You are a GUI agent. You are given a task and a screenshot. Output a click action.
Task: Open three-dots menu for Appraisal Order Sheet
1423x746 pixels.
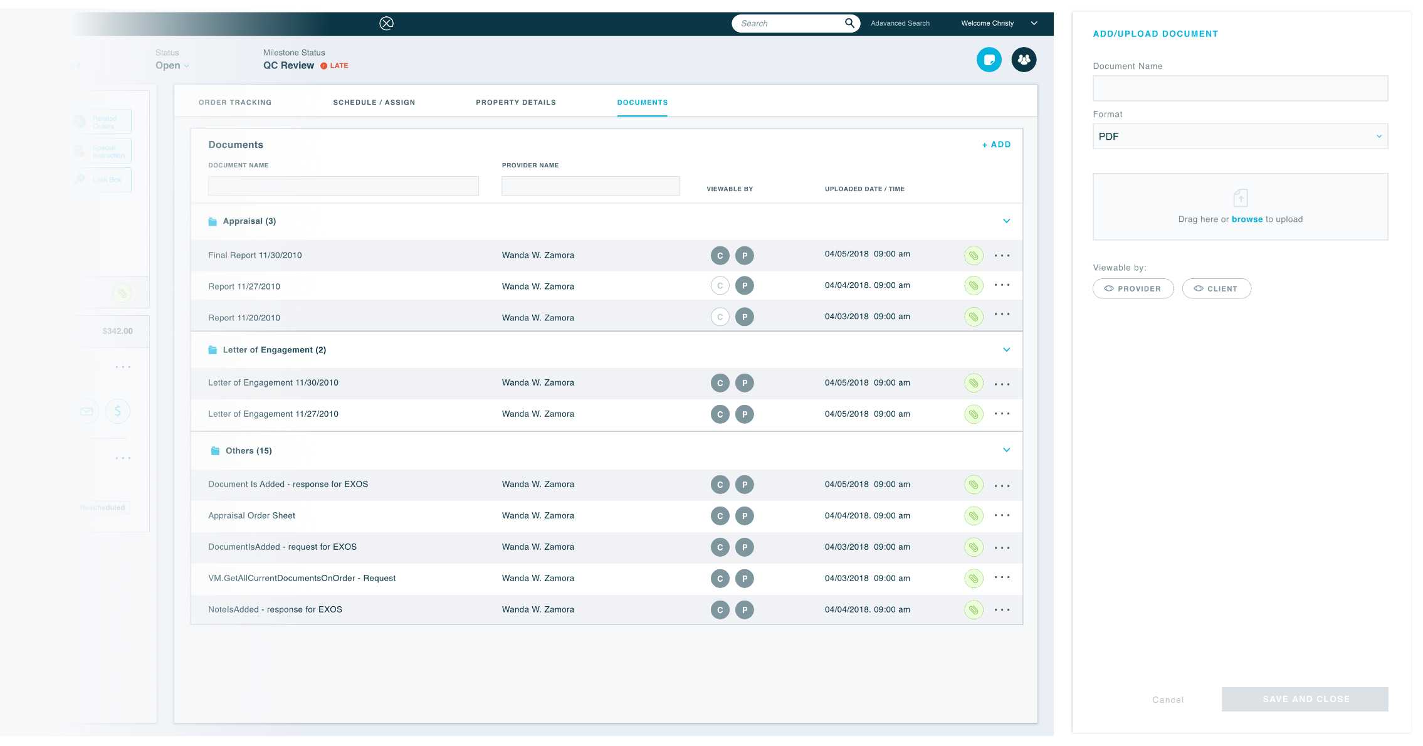(1002, 515)
